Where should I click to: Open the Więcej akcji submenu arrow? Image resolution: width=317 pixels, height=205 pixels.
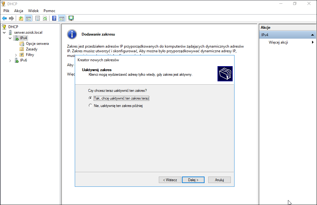(313, 42)
